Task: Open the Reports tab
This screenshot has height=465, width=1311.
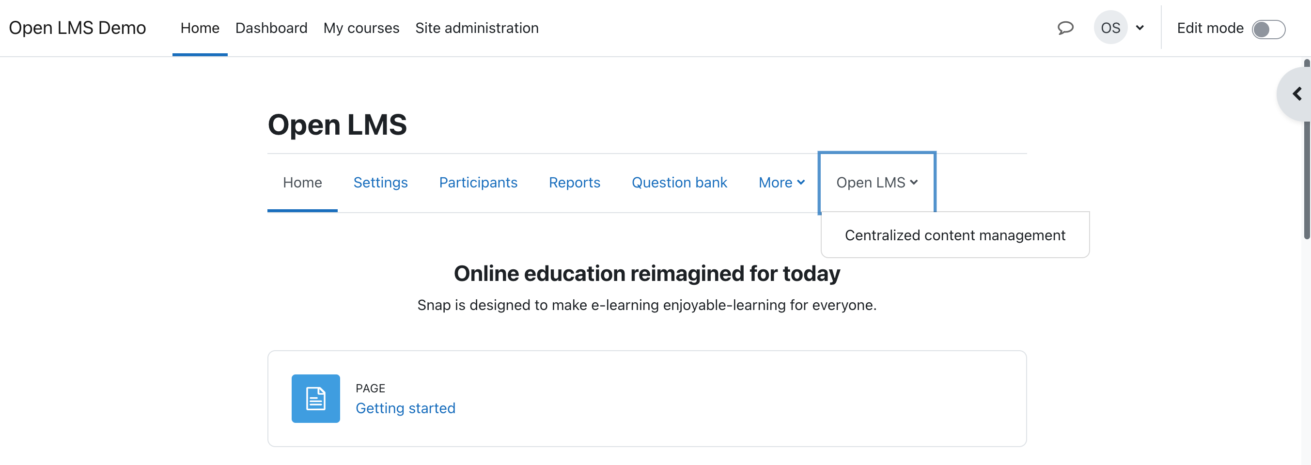Action: click(574, 182)
